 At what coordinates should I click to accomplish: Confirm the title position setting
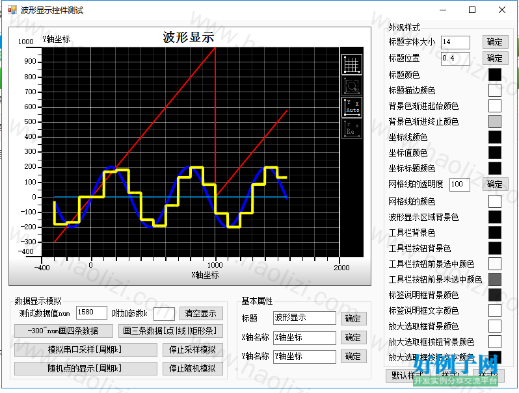495,58
